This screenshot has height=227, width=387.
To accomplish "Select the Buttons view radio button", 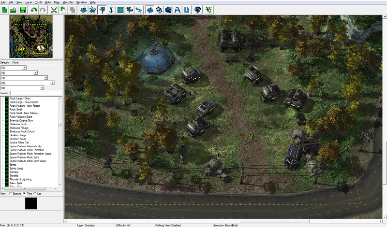I will tap(10, 194).
